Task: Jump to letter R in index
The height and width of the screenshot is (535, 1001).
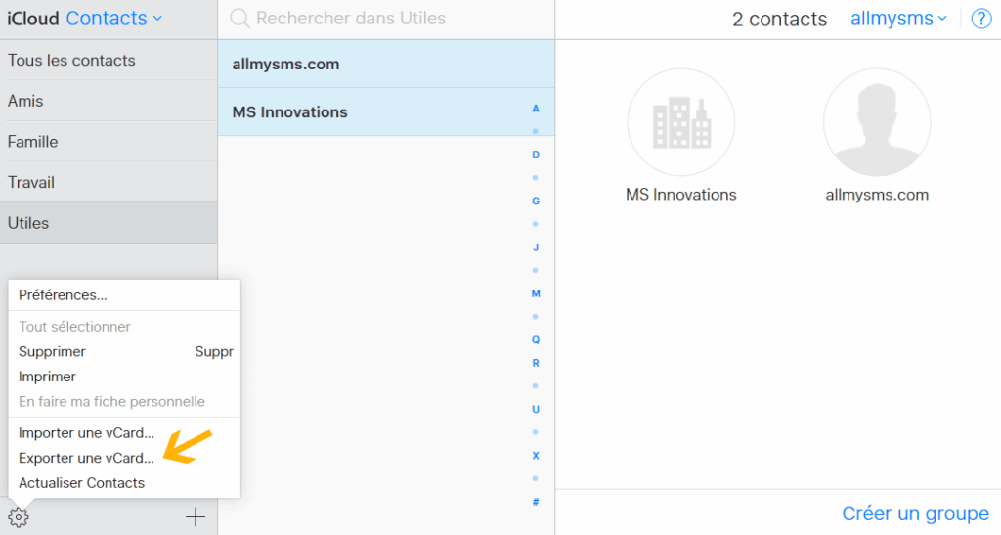Action: point(536,363)
